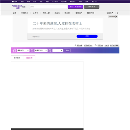Click 股市 in the top bar

point(35,1)
